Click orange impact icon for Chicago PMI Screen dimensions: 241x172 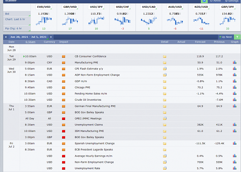[64, 88]
